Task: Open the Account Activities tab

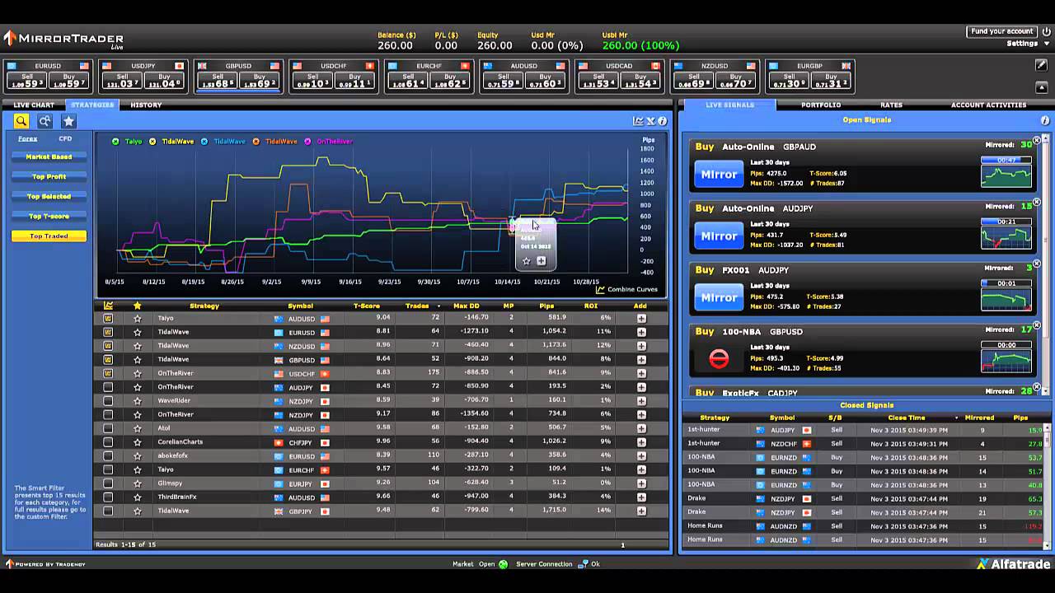Action: [x=988, y=105]
